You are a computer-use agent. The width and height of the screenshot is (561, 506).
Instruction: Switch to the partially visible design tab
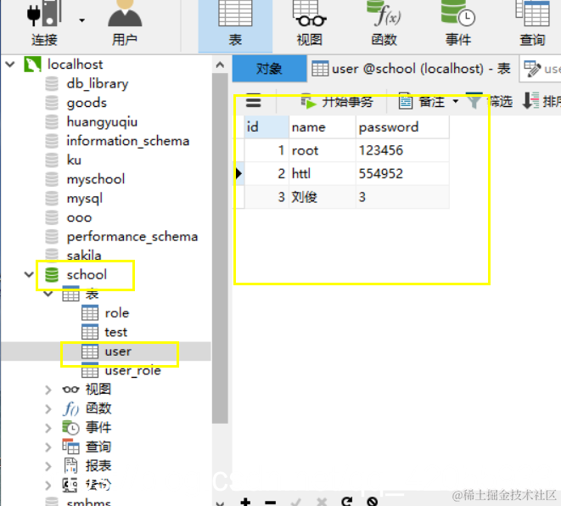541,69
